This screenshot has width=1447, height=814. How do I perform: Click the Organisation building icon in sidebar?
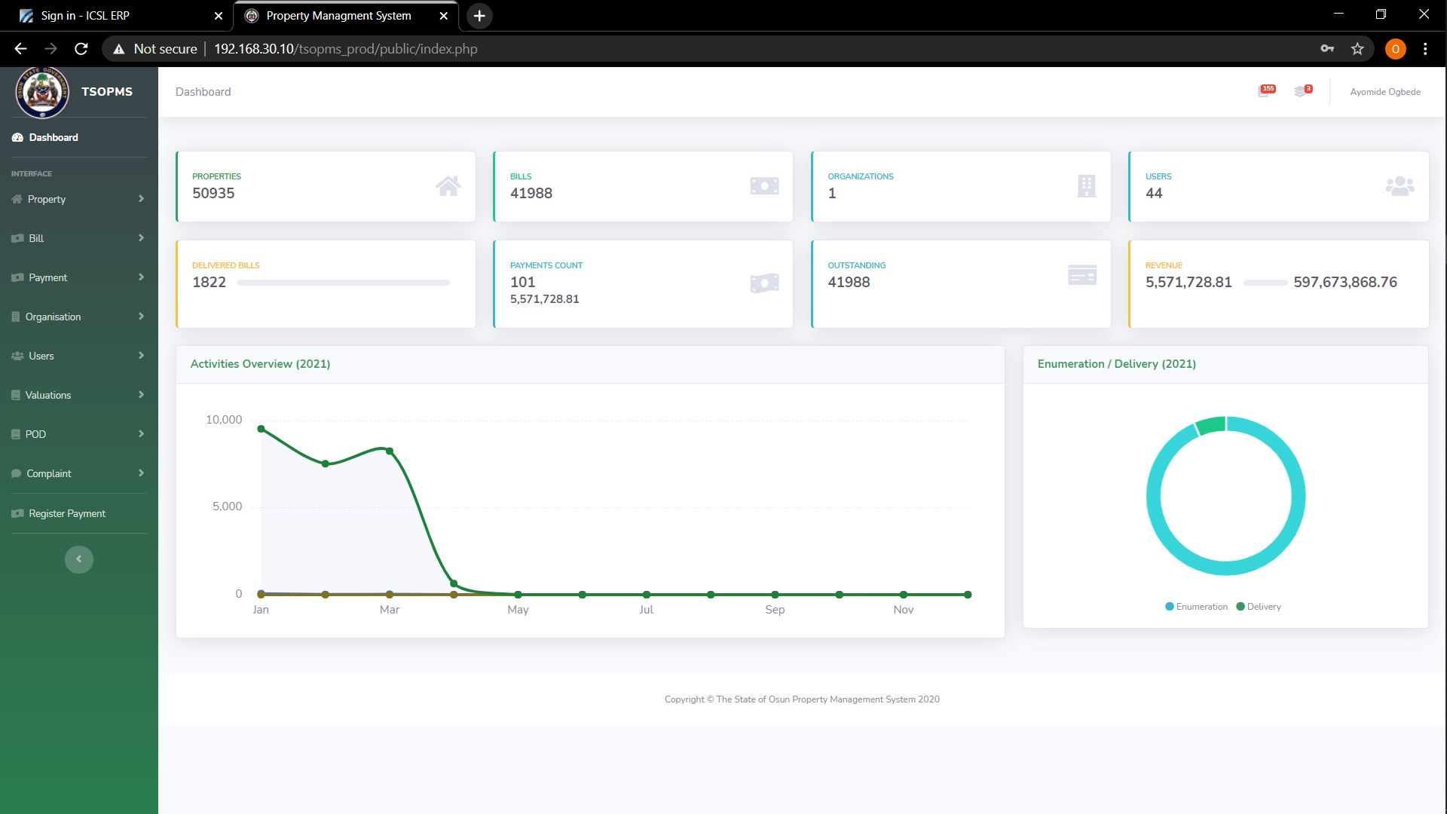pos(16,317)
